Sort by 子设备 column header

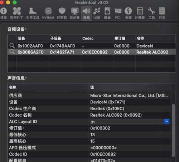pyautogui.click(x=65, y=38)
